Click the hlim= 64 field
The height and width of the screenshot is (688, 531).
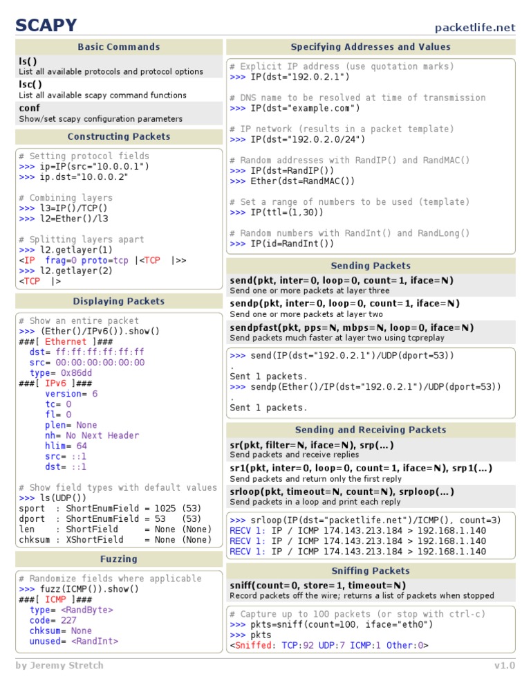tap(66, 446)
